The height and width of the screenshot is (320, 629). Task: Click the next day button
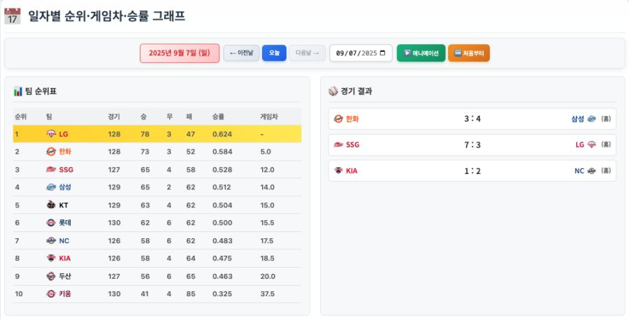click(x=308, y=53)
